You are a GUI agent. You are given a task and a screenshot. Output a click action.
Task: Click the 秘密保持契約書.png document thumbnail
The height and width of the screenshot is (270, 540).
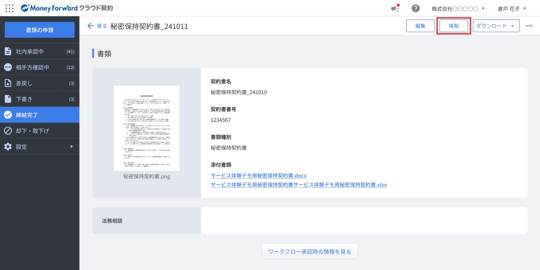[x=147, y=128]
